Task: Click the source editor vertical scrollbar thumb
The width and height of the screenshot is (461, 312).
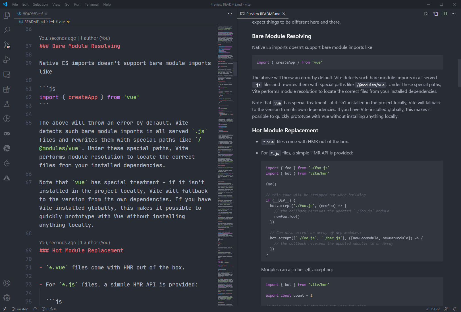Action: coord(235,69)
